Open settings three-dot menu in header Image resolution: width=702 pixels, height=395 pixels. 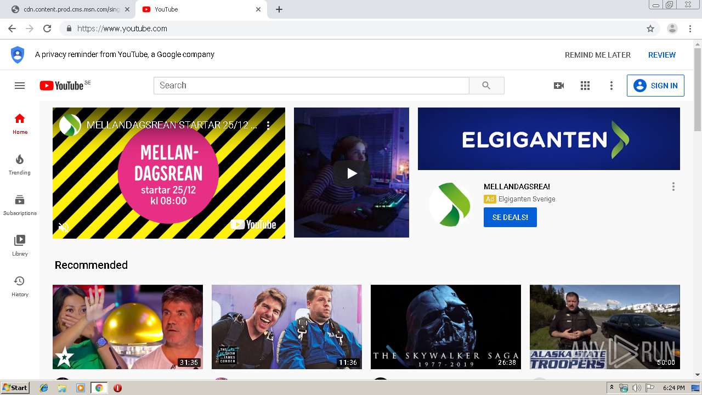click(x=612, y=86)
